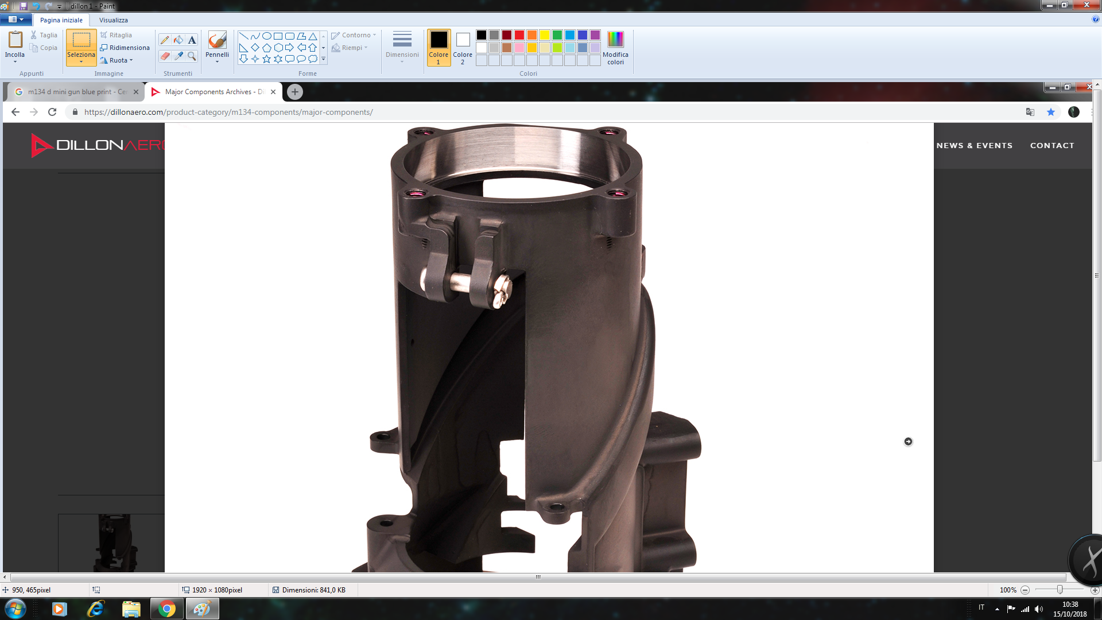1102x620 pixels.
Task: Activate the Magnifier tool
Action: [x=192, y=56]
